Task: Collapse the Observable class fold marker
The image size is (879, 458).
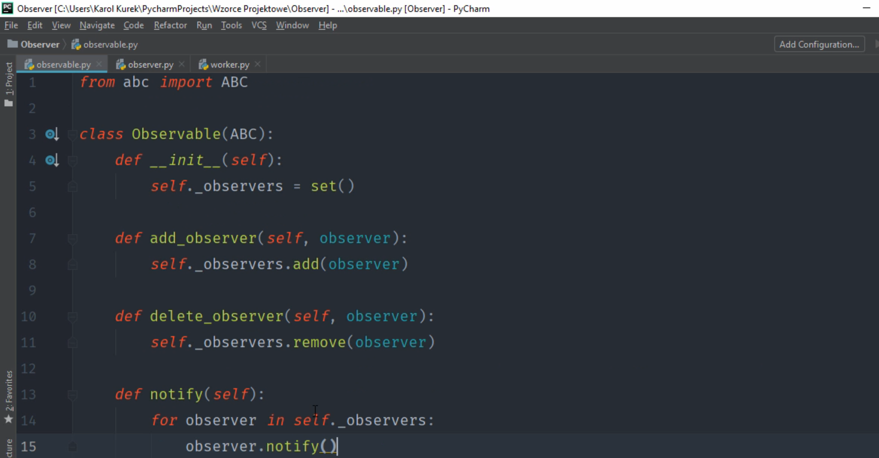Action: point(72,134)
